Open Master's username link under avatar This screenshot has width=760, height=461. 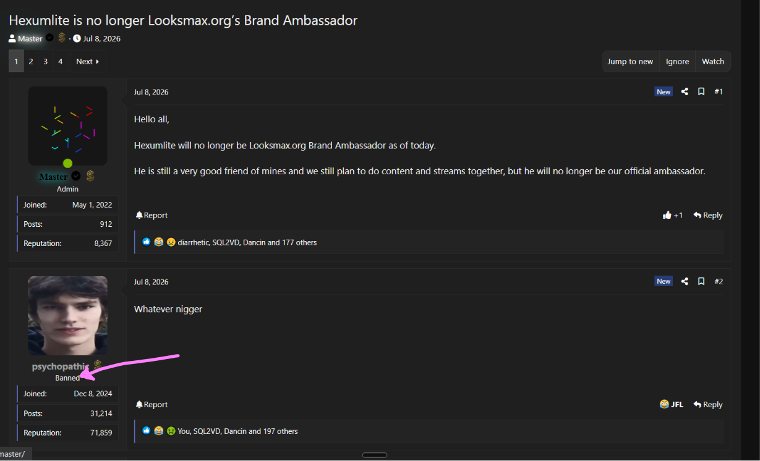click(x=54, y=177)
